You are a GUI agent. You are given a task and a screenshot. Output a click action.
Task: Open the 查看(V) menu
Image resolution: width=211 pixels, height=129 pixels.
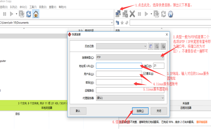coord(52,7)
